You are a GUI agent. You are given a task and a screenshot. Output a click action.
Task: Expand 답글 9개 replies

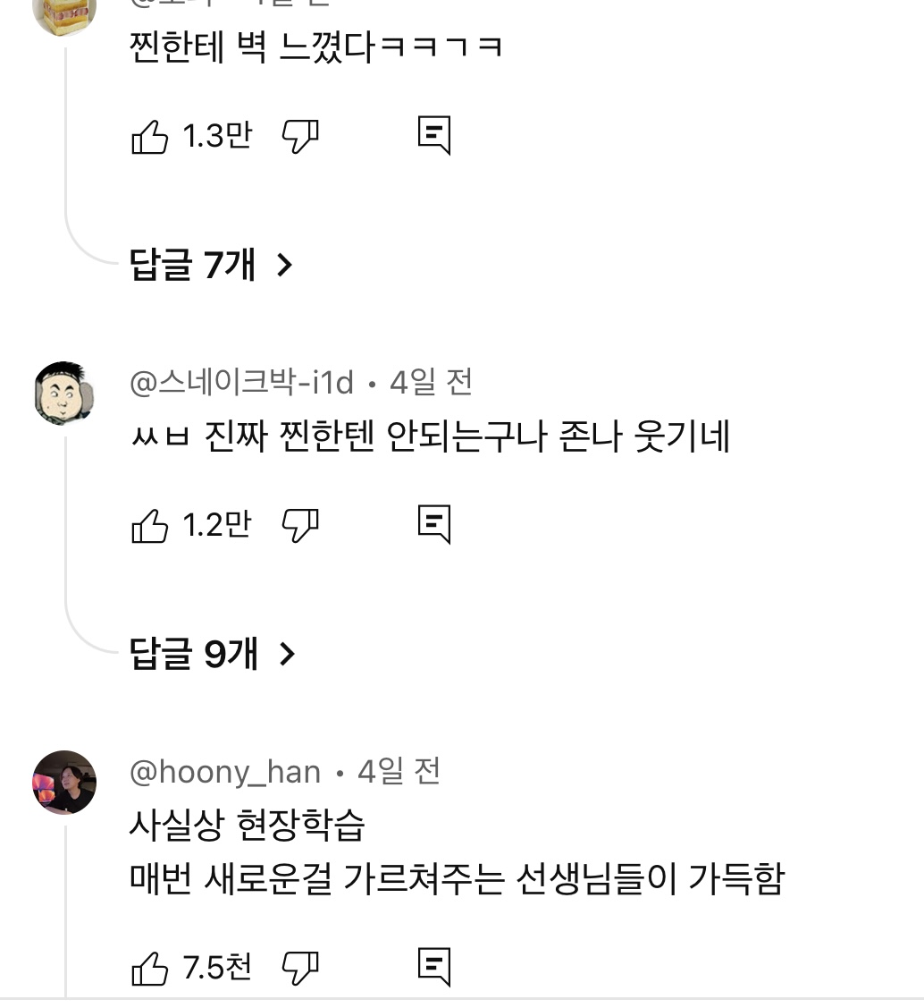click(x=213, y=653)
